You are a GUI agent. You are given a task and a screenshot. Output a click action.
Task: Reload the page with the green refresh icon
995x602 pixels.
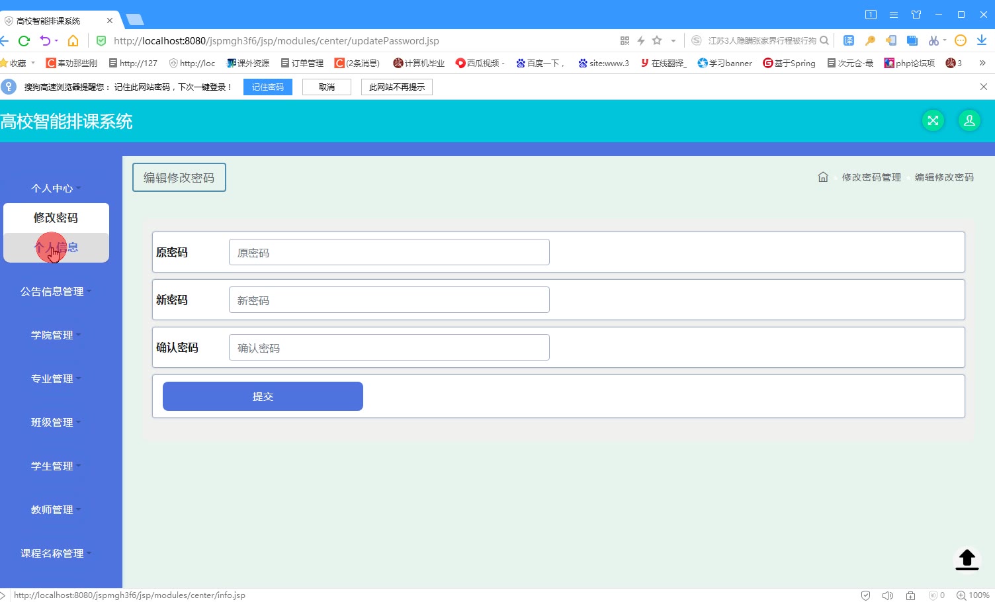(x=24, y=41)
